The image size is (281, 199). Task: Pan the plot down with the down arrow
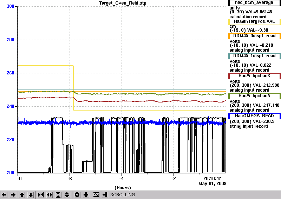[x=31, y=195]
